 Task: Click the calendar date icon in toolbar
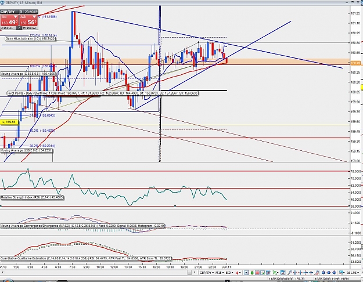point(283,273)
